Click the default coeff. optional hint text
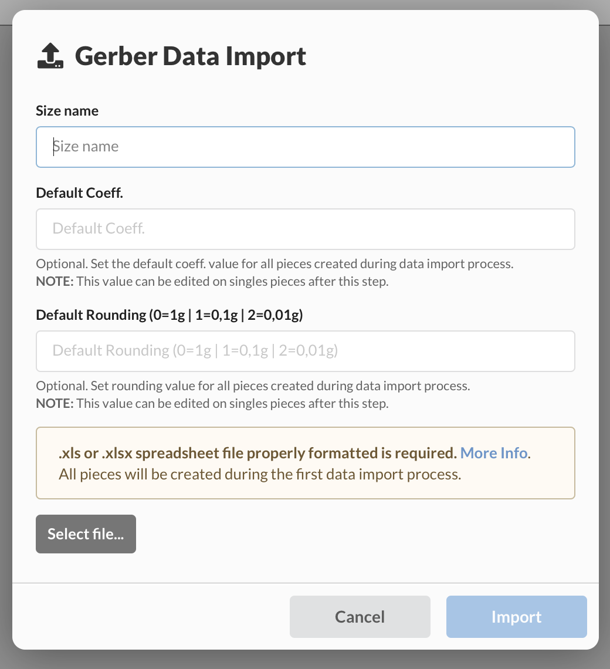The height and width of the screenshot is (669, 610). click(x=274, y=264)
